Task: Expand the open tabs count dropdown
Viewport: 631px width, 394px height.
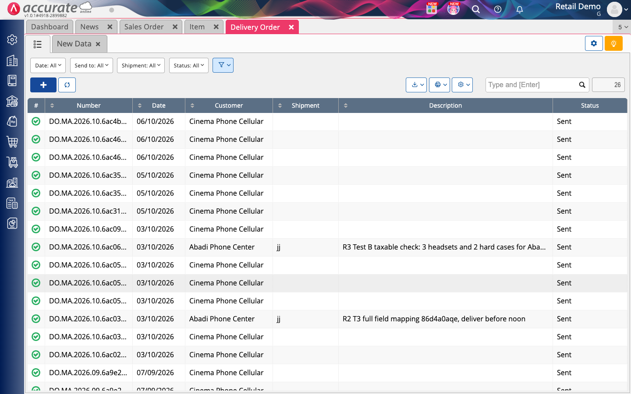Action: (x=622, y=27)
